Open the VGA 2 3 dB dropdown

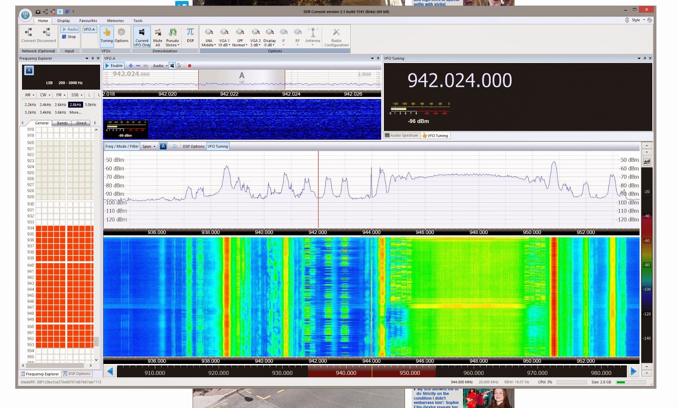point(256,37)
